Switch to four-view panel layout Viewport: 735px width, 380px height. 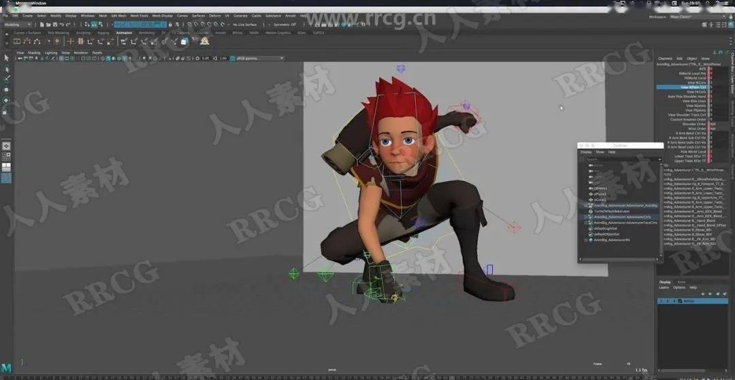click(x=6, y=156)
